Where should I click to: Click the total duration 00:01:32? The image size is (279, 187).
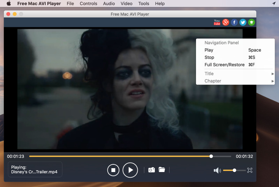pyautogui.click(x=244, y=156)
